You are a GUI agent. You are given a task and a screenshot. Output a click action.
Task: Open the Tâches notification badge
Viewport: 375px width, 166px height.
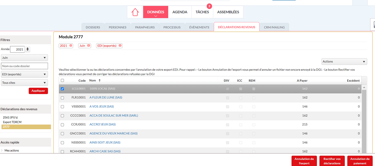[x=209, y=6]
